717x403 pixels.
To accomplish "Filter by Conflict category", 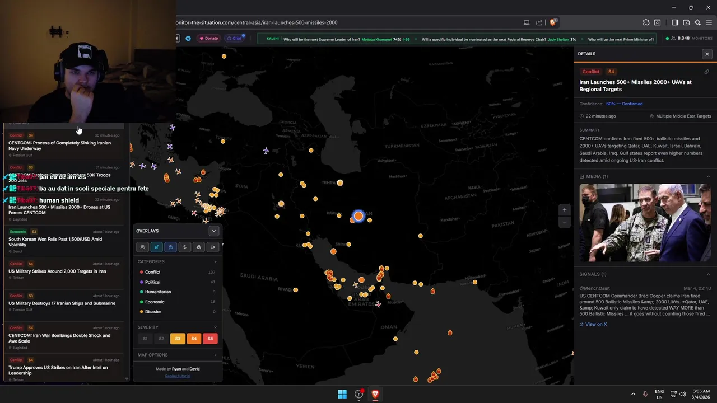I will click(x=178, y=272).
